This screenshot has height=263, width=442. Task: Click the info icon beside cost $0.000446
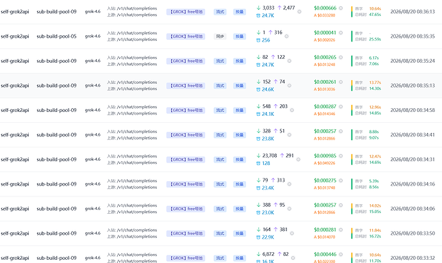coord(341,255)
